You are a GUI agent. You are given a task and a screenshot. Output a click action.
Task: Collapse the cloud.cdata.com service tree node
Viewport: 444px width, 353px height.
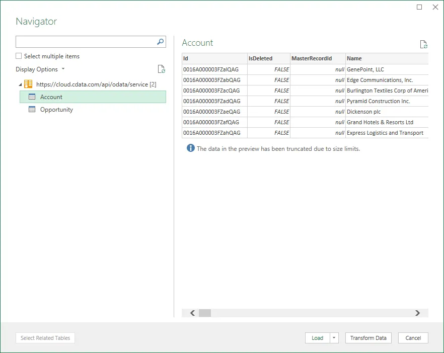(x=20, y=84)
